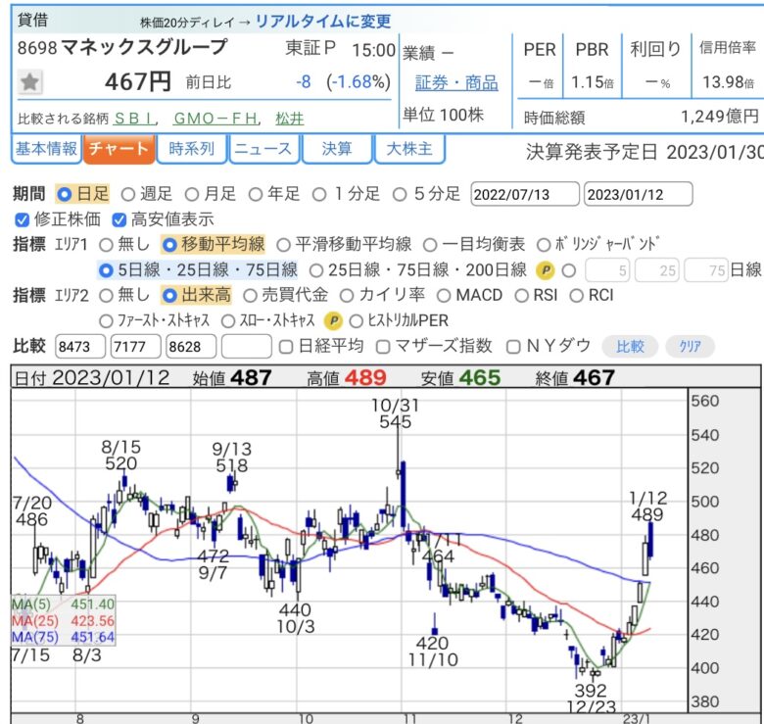
Task: Enable the マザーズ指数 comparison checkbox
Action: (x=383, y=347)
